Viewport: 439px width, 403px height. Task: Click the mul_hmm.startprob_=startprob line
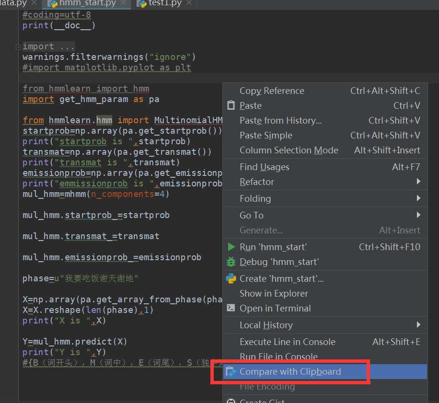click(96, 215)
